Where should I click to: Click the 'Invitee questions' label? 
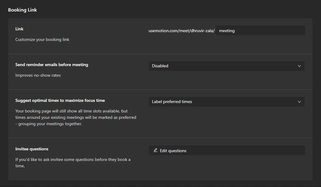click(x=32, y=149)
